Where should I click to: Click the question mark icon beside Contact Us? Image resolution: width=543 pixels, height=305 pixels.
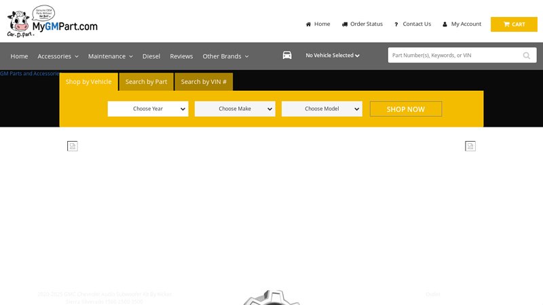point(396,24)
